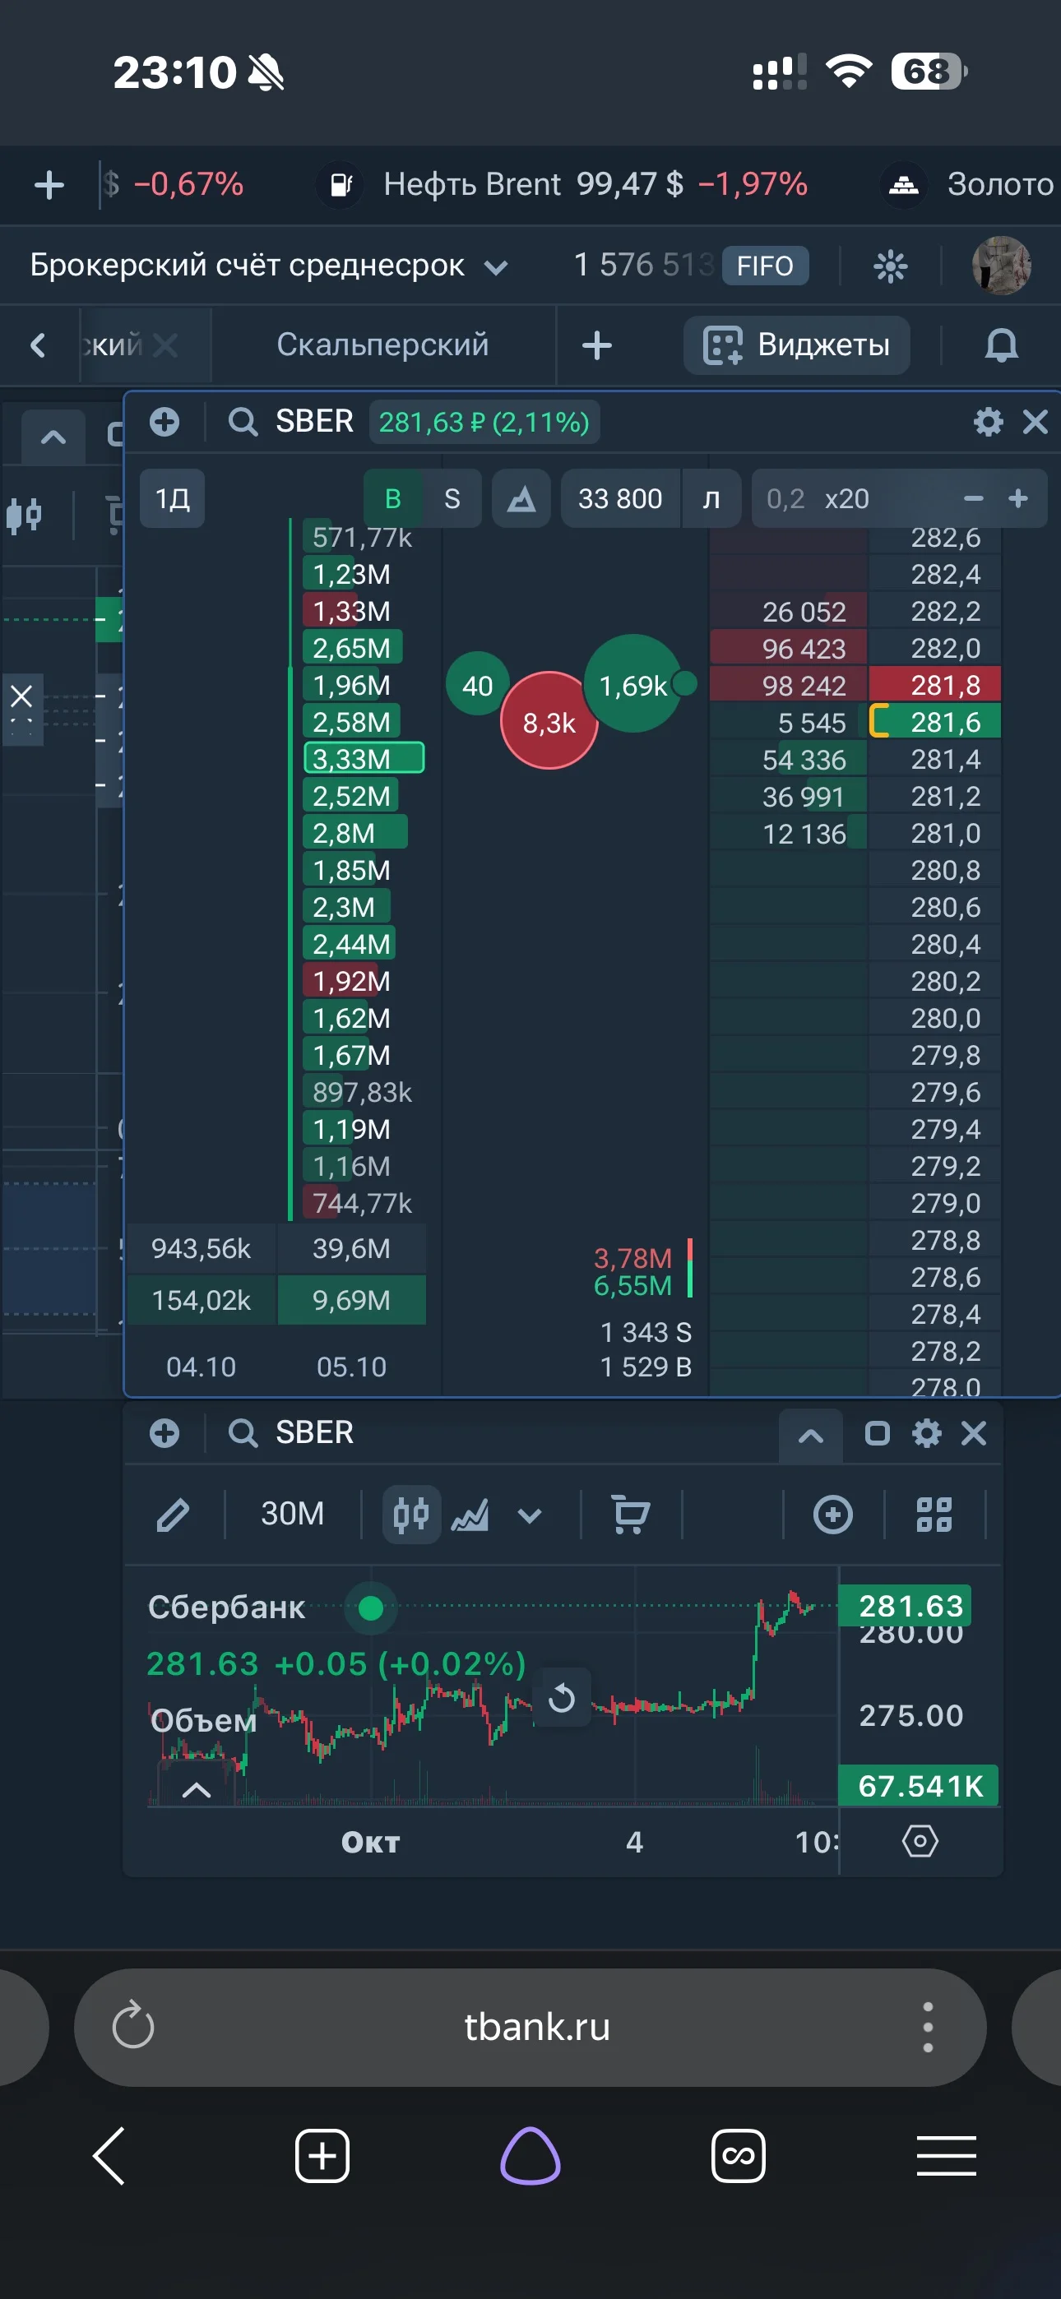Open the chart indicators icon

click(470, 1515)
